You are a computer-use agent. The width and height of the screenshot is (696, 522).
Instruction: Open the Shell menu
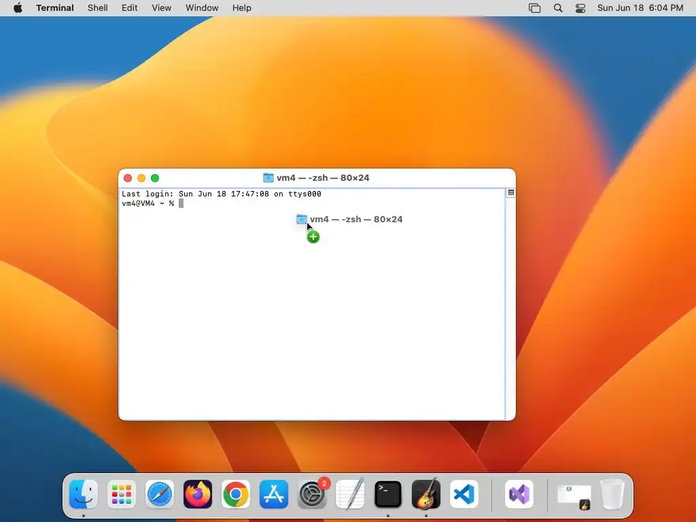click(x=98, y=8)
